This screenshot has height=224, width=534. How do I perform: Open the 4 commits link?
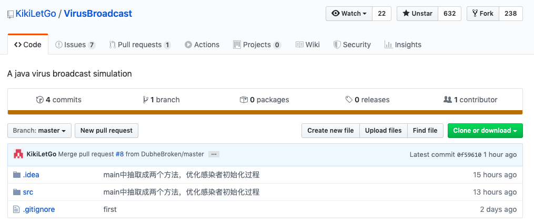click(59, 100)
